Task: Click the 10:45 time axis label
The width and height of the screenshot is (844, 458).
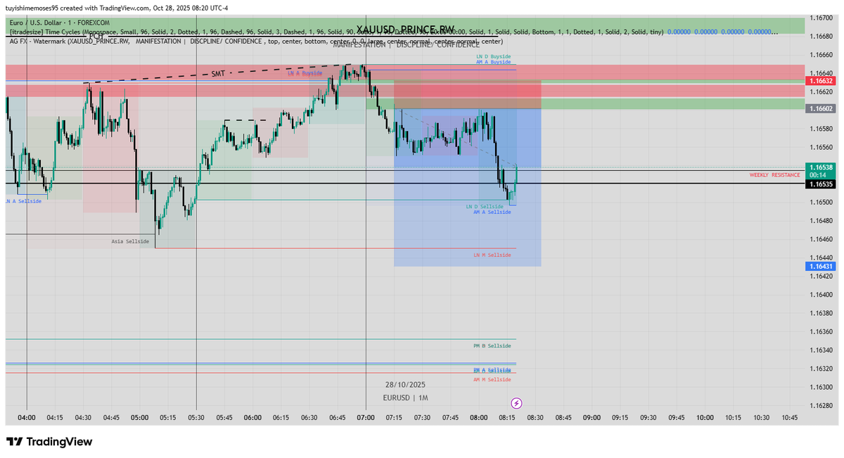Action: click(790, 417)
